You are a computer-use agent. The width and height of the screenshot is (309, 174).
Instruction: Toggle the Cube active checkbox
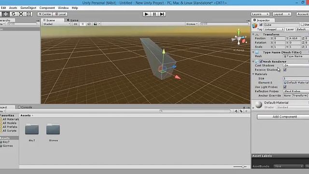point(261,25)
